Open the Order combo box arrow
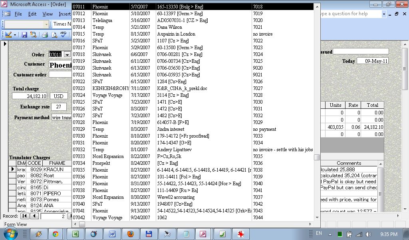This screenshot has height=240, width=409. click(67, 54)
